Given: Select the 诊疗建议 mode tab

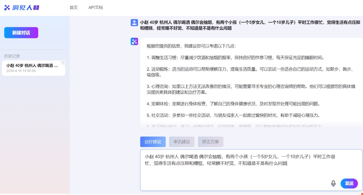Looking at the screenshot, I should [153, 142].
